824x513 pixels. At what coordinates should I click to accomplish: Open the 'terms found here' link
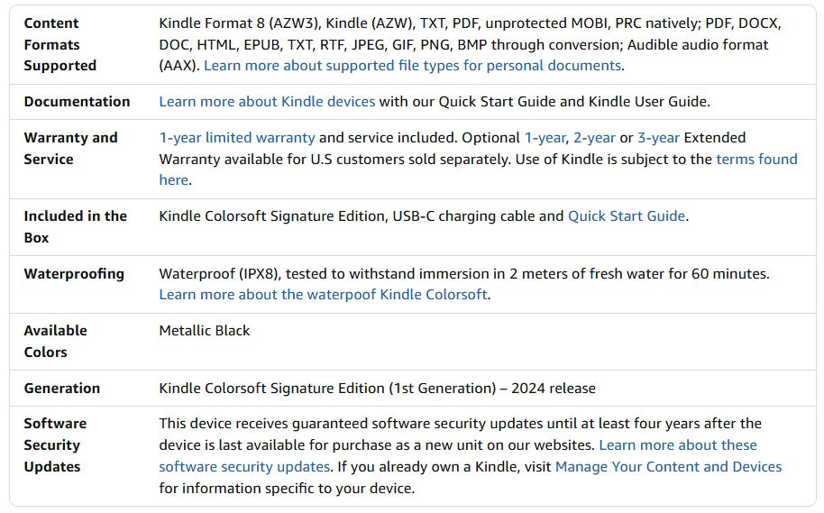755,160
